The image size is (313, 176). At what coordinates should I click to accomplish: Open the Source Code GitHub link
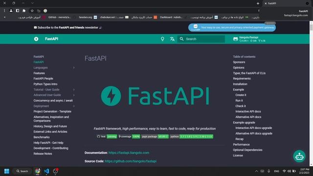pyautogui.click(x=131, y=161)
